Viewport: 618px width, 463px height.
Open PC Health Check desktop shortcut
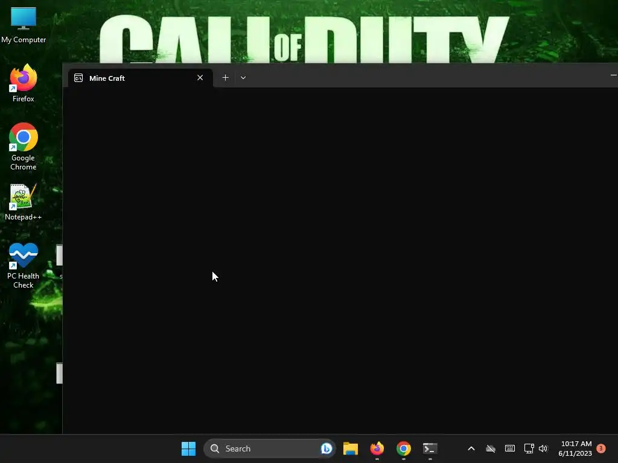24,266
